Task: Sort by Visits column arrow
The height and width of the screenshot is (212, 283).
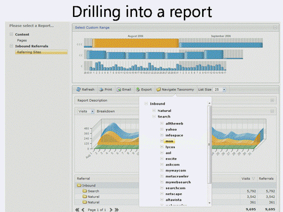Action: (x=254, y=178)
